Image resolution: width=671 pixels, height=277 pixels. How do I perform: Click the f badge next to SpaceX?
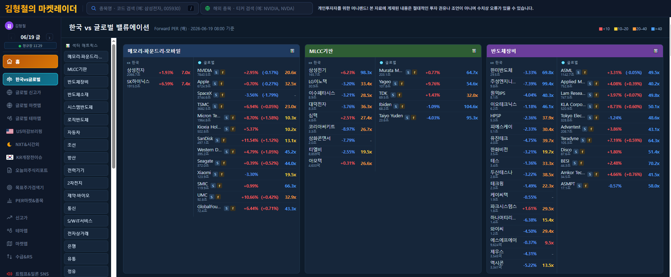click(x=222, y=95)
